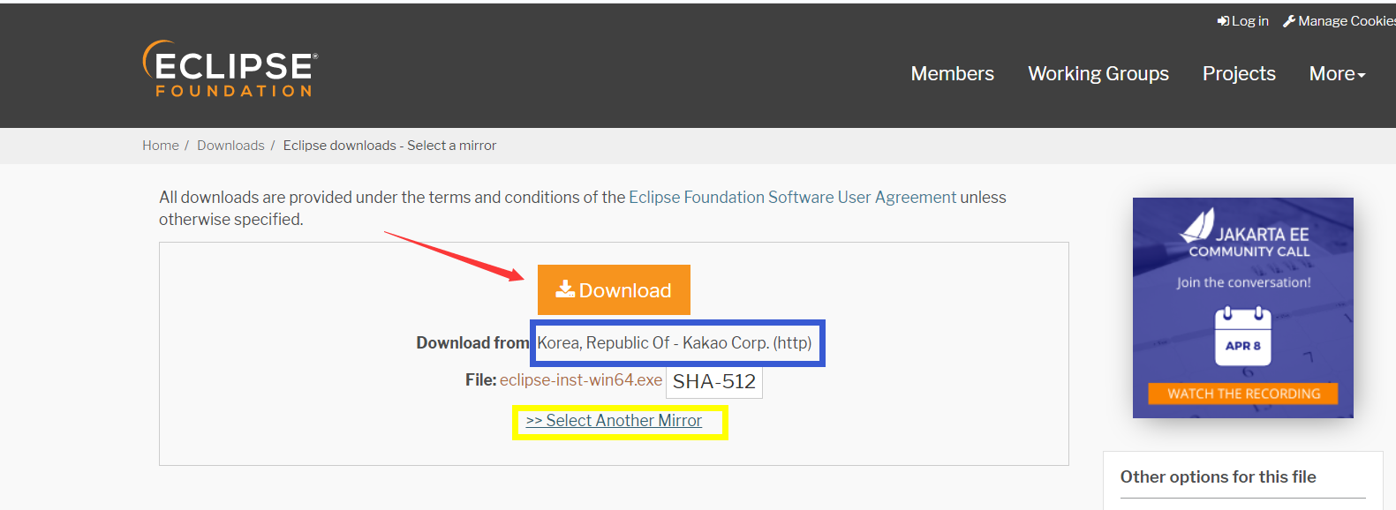1396x510 pixels.
Task: Select Working Groups in the navigation
Action: [1098, 74]
